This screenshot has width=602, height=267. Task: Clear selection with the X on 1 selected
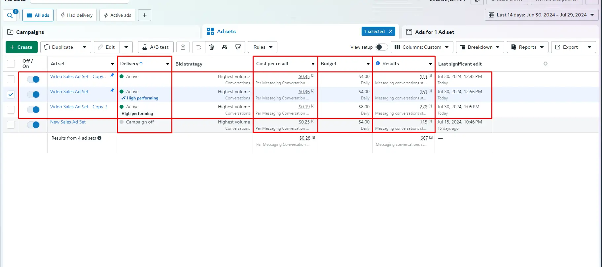pyautogui.click(x=391, y=31)
